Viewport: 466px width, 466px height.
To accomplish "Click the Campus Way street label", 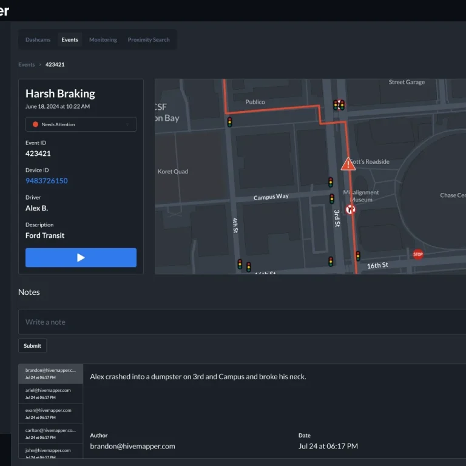I will [x=271, y=197].
